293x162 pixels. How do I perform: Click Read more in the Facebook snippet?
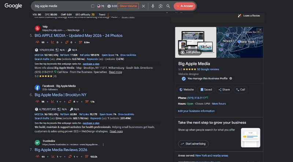pyautogui.click(x=116, y=131)
